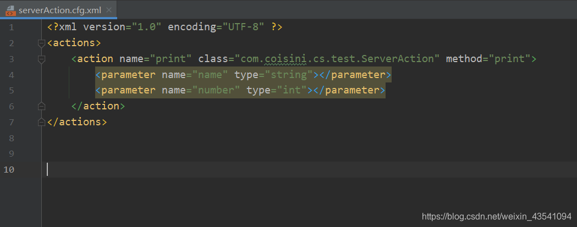The image size is (577, 227).
Task: Click the opening <actions> tag
Action: pos(74,43)
